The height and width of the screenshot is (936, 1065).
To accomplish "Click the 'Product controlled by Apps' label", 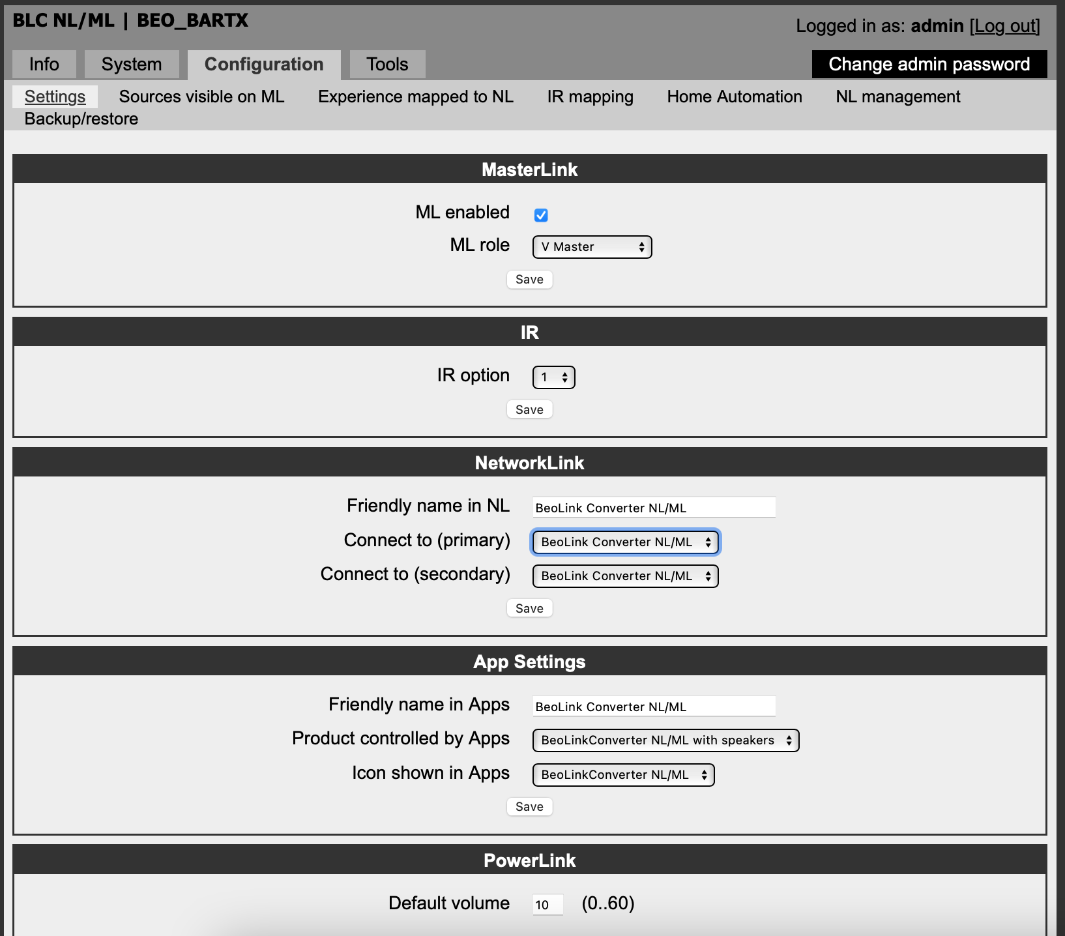I will pos(401,739).
